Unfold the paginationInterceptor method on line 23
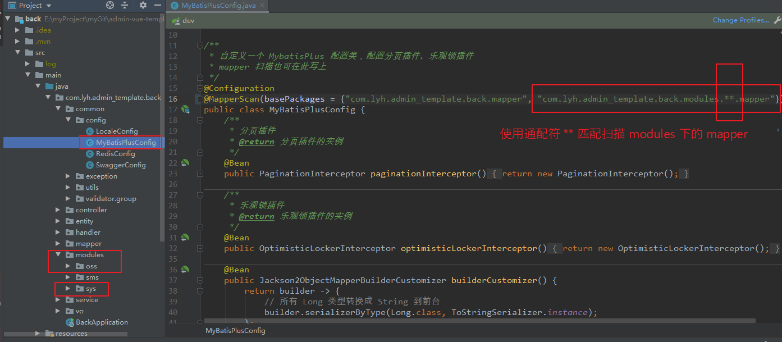The image size is (782, 342). click(x=200, y=174)
